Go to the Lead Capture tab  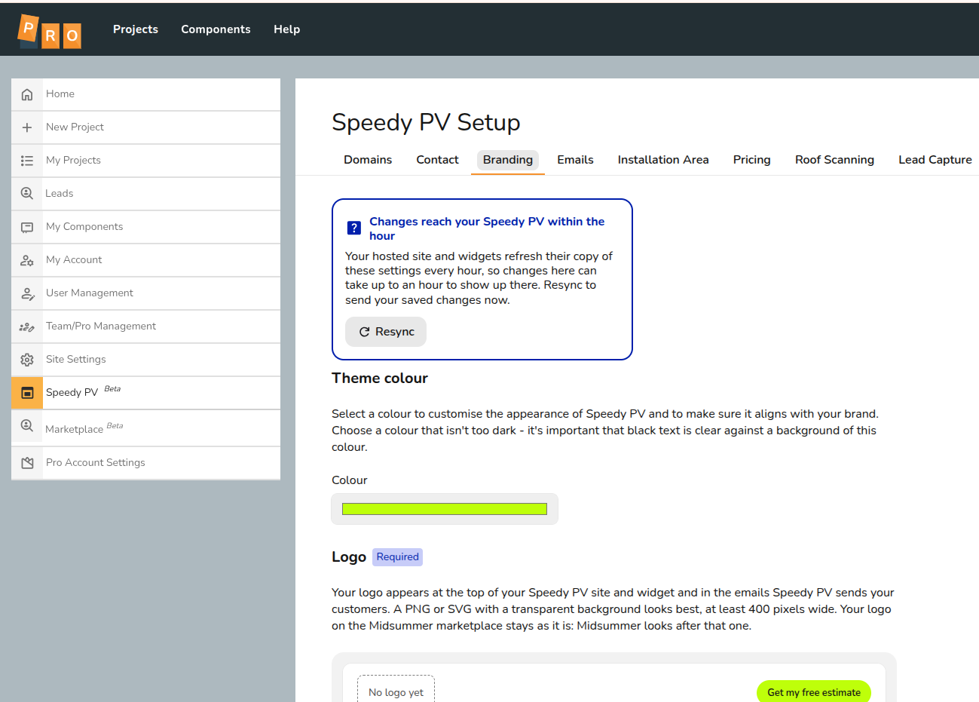pyautogui.click(x=935, y=160)
